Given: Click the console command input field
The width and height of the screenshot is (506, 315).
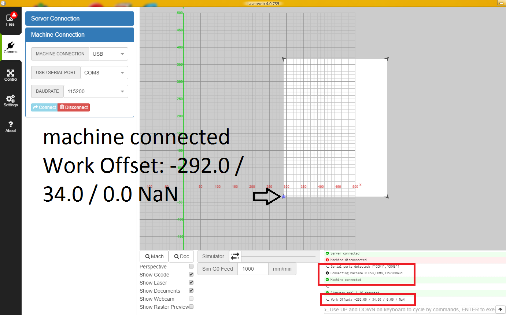Looking at the screenshot, I should coord(412,309).
